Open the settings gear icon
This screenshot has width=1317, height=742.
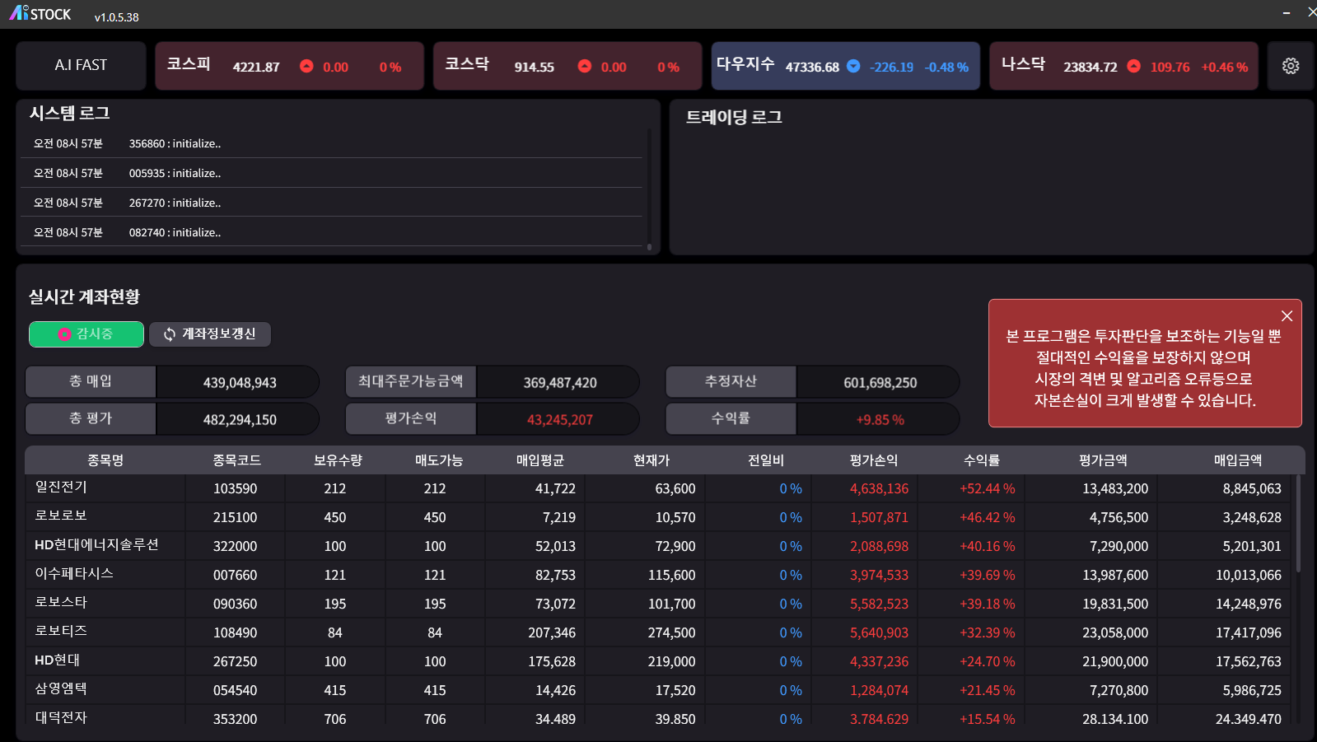[x=1290, y=66]
